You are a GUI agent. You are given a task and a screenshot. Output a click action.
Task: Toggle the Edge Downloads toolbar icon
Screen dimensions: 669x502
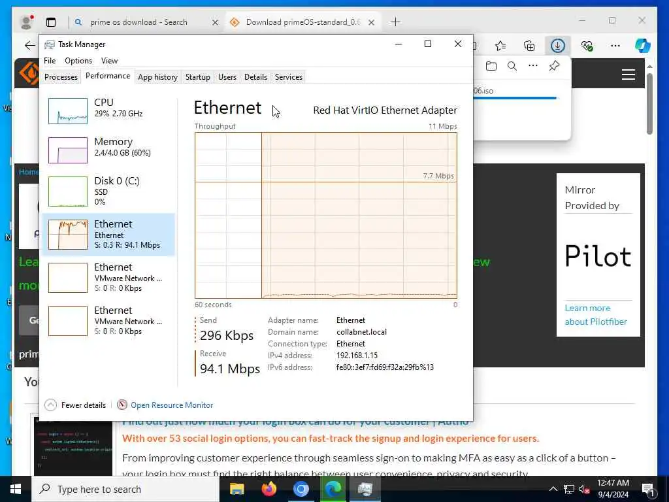coord(558,45)
